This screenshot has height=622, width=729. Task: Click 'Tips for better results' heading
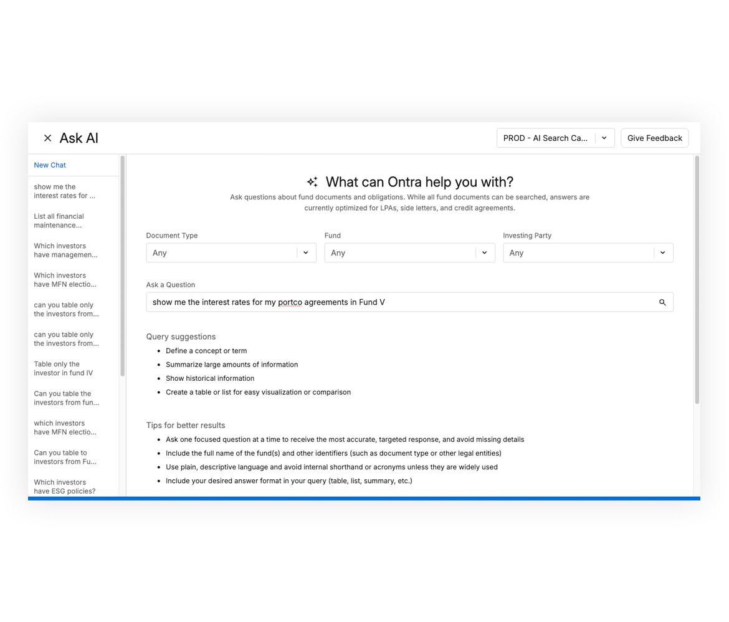point(186,425)
